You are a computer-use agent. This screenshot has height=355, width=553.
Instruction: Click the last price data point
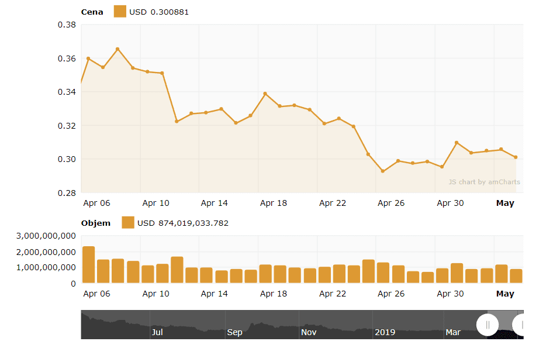pos(516,157)
